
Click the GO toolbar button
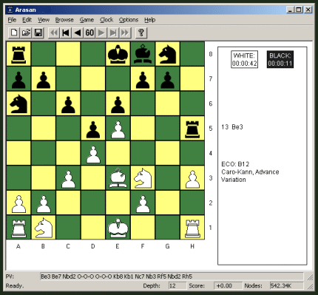[x=89, y=33]
